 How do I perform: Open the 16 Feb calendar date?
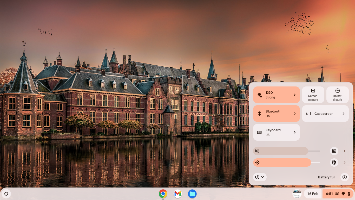tap(313, 194)
